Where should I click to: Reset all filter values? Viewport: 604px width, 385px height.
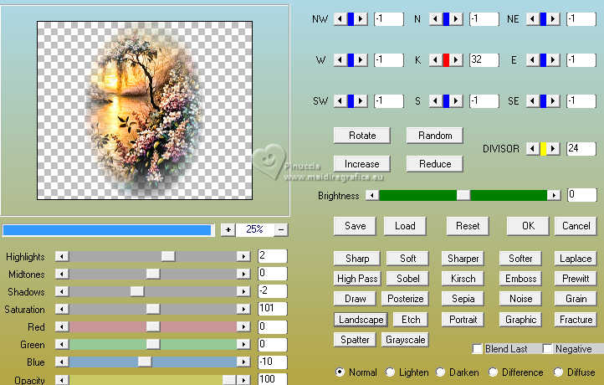point(468,226)
